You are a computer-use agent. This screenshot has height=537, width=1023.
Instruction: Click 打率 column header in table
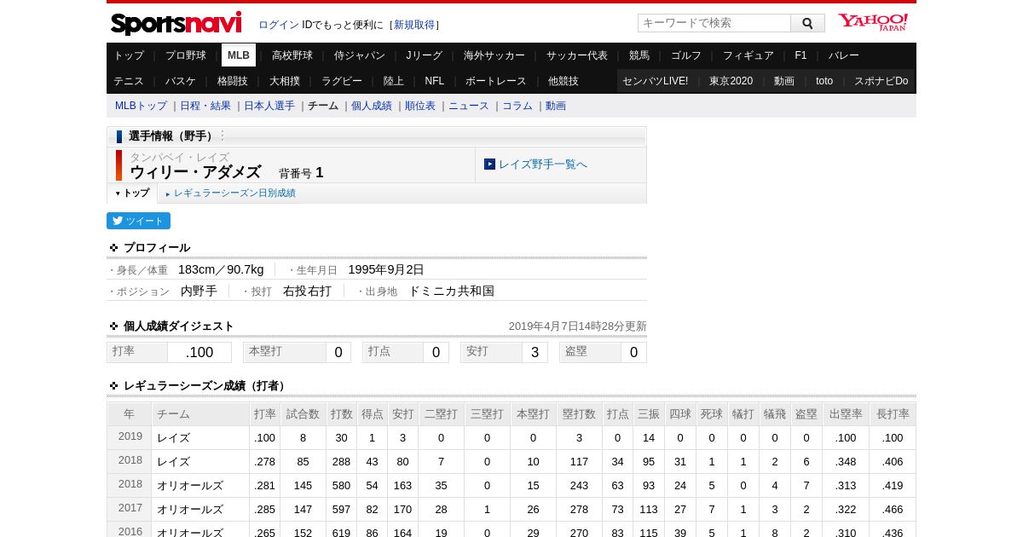point(265,414)
